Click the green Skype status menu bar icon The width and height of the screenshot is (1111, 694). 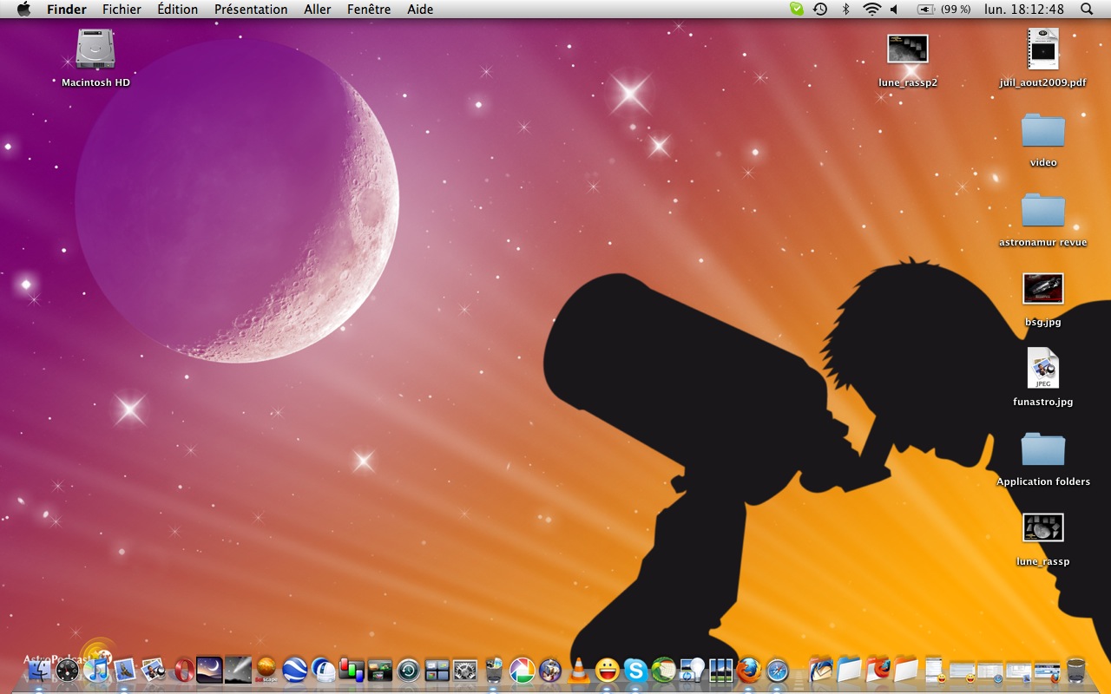tap(797, 10)
